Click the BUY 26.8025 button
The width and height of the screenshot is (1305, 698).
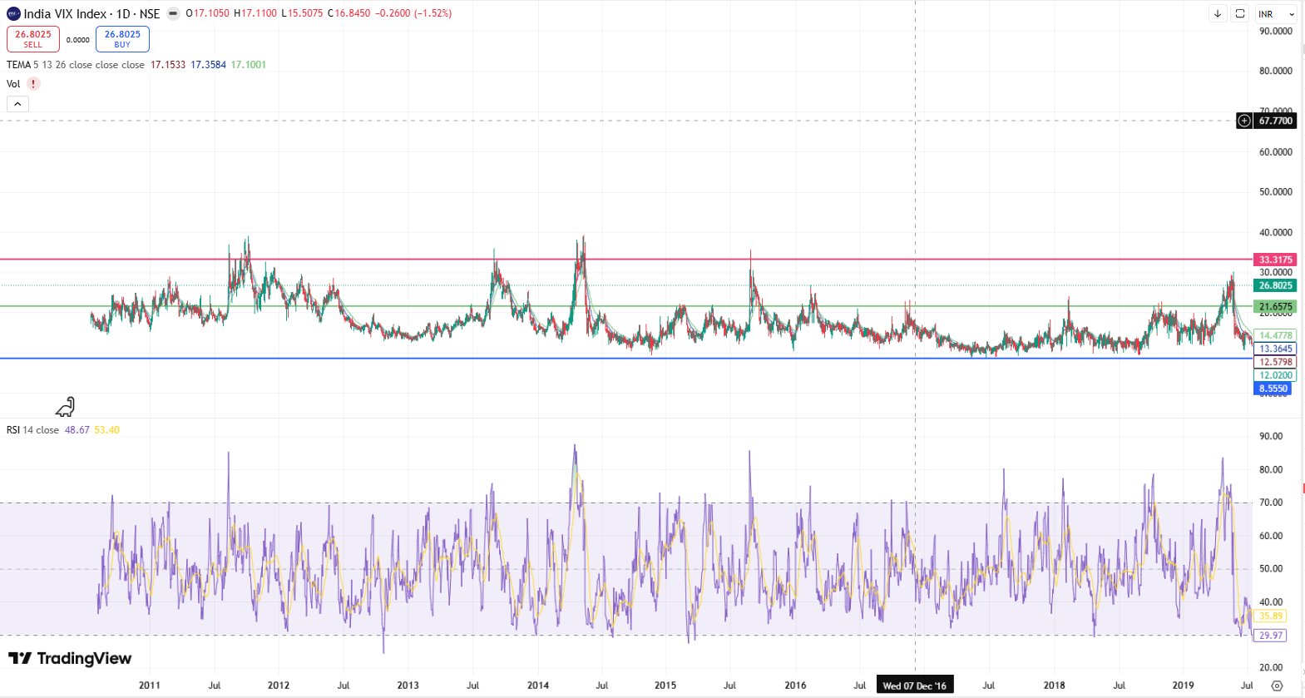click(x=122, y=39)
